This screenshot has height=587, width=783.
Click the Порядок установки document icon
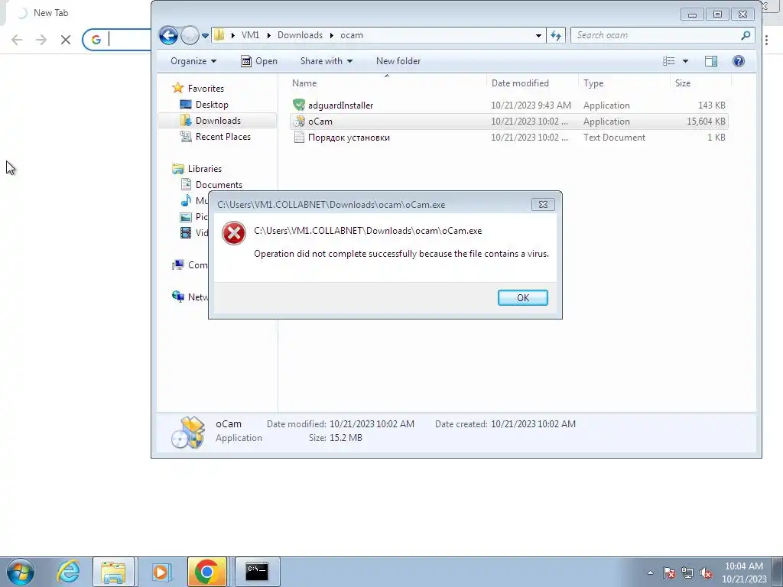click(x=299, y=138)
